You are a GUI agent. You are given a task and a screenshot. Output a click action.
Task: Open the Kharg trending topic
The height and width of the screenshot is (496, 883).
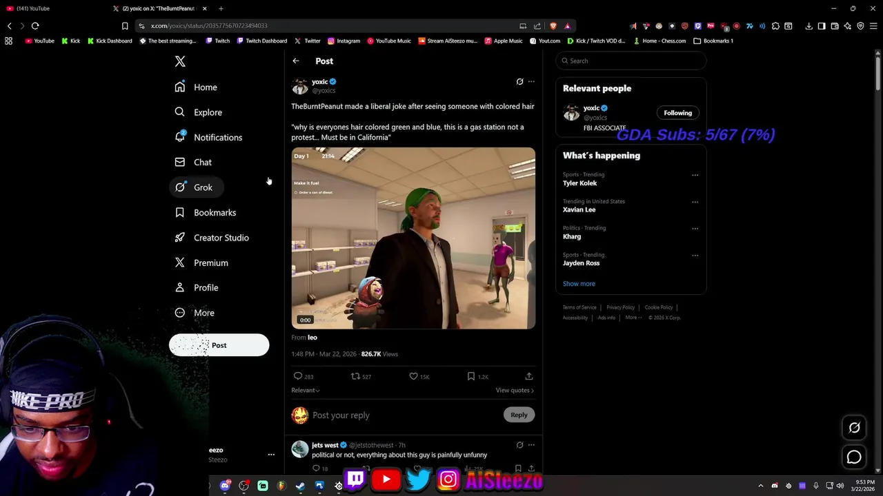click(x=572, y=236)
